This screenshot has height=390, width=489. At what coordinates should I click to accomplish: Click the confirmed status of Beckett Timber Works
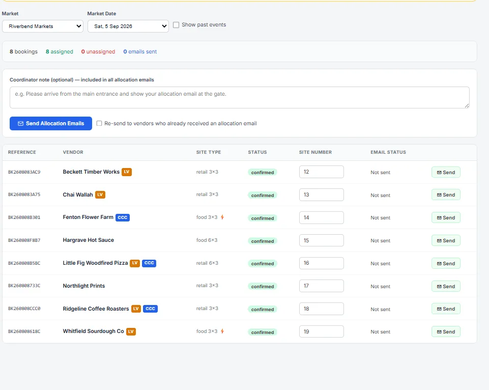(263, 172)
